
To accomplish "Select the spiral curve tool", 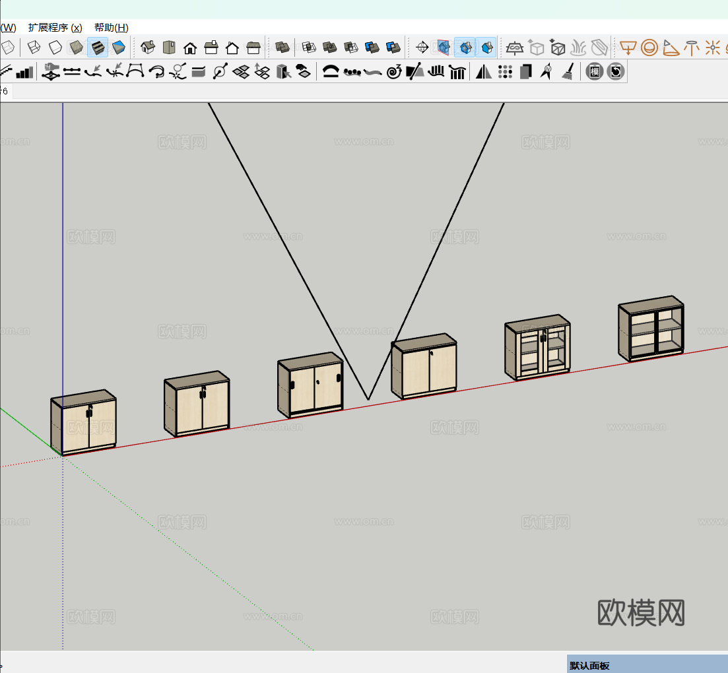I will coord(394,72).
